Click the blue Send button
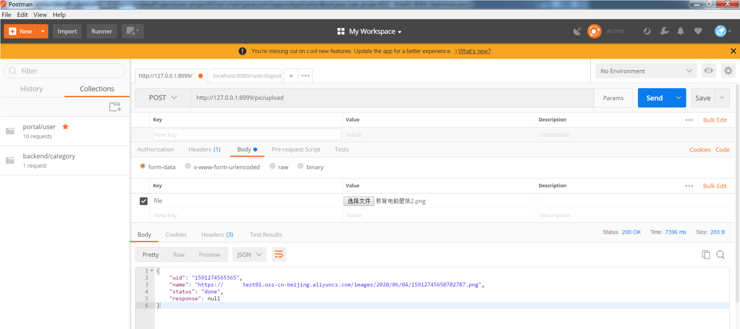 tap(654, 98)
